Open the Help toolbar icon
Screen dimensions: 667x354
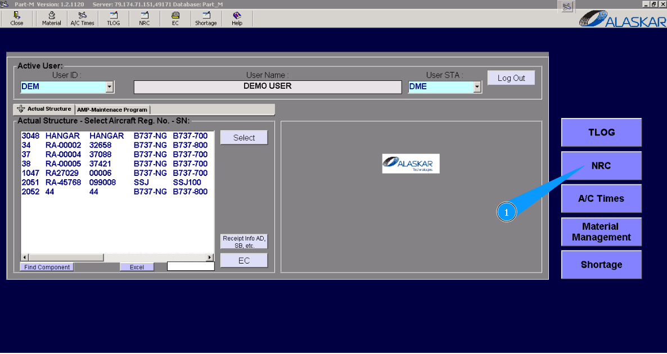[x=237, y=19]
